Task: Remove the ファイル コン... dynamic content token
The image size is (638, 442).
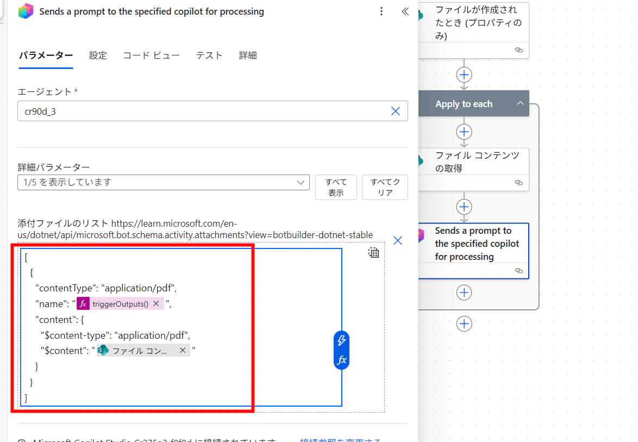Action: point(183,351)
